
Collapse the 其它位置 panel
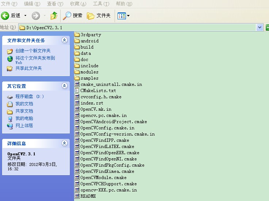tap(64, 86)
